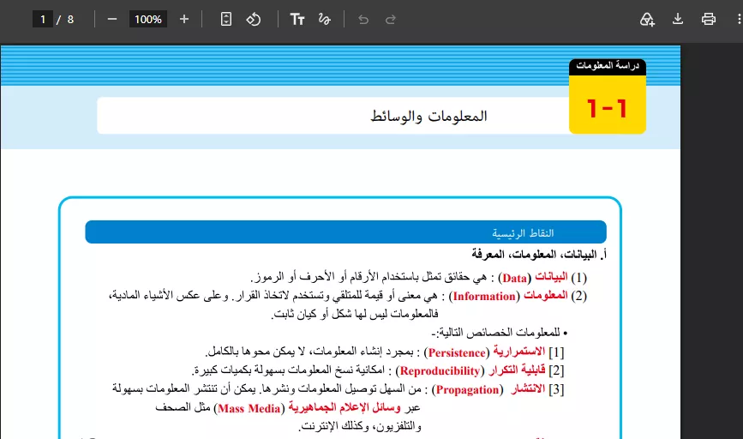Viewport: 743px width, 439px height.
Task: Click the blue النقاط الرئيسية header bar
Action: [x=346, y=232]
